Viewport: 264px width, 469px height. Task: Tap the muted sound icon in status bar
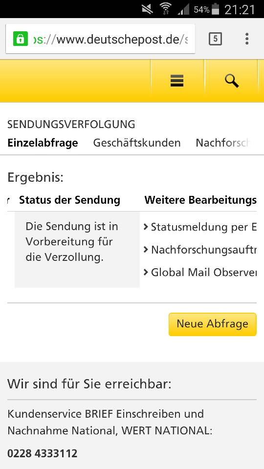[147, 9]
